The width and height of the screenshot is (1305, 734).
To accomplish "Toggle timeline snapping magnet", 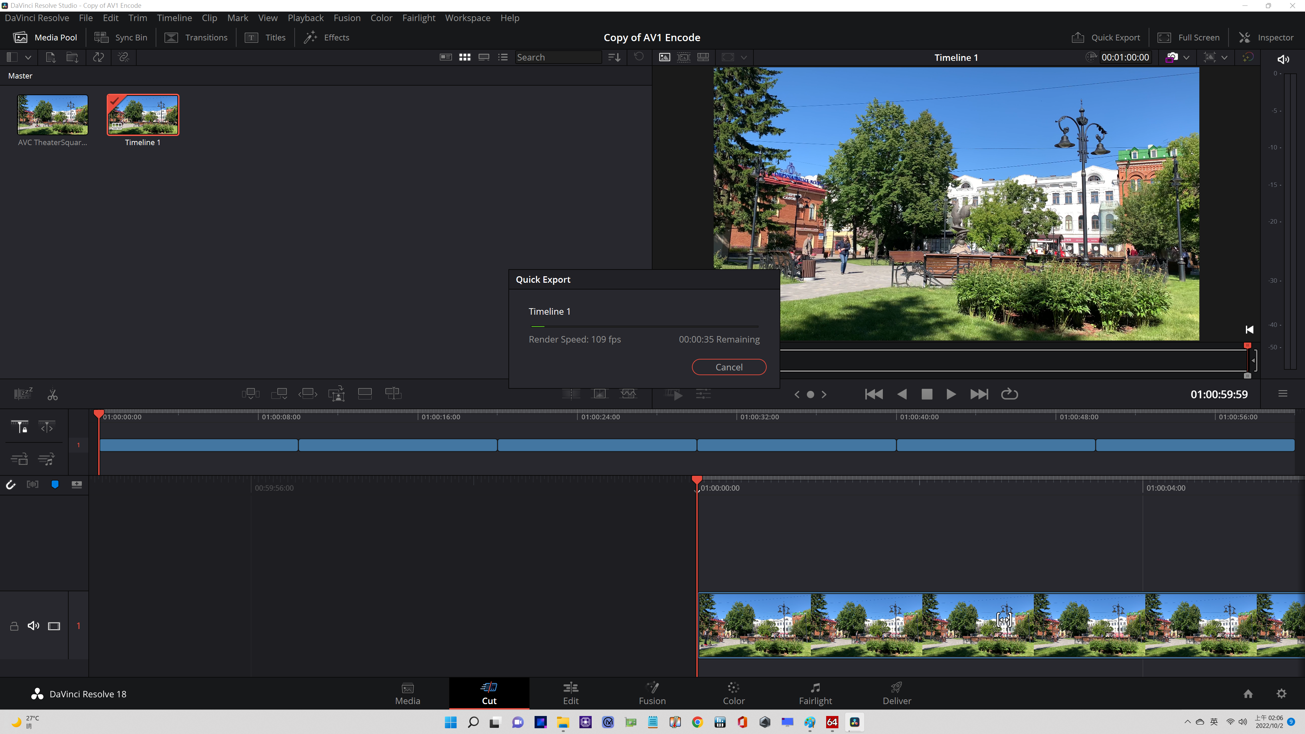I will (x=10, y=485).
